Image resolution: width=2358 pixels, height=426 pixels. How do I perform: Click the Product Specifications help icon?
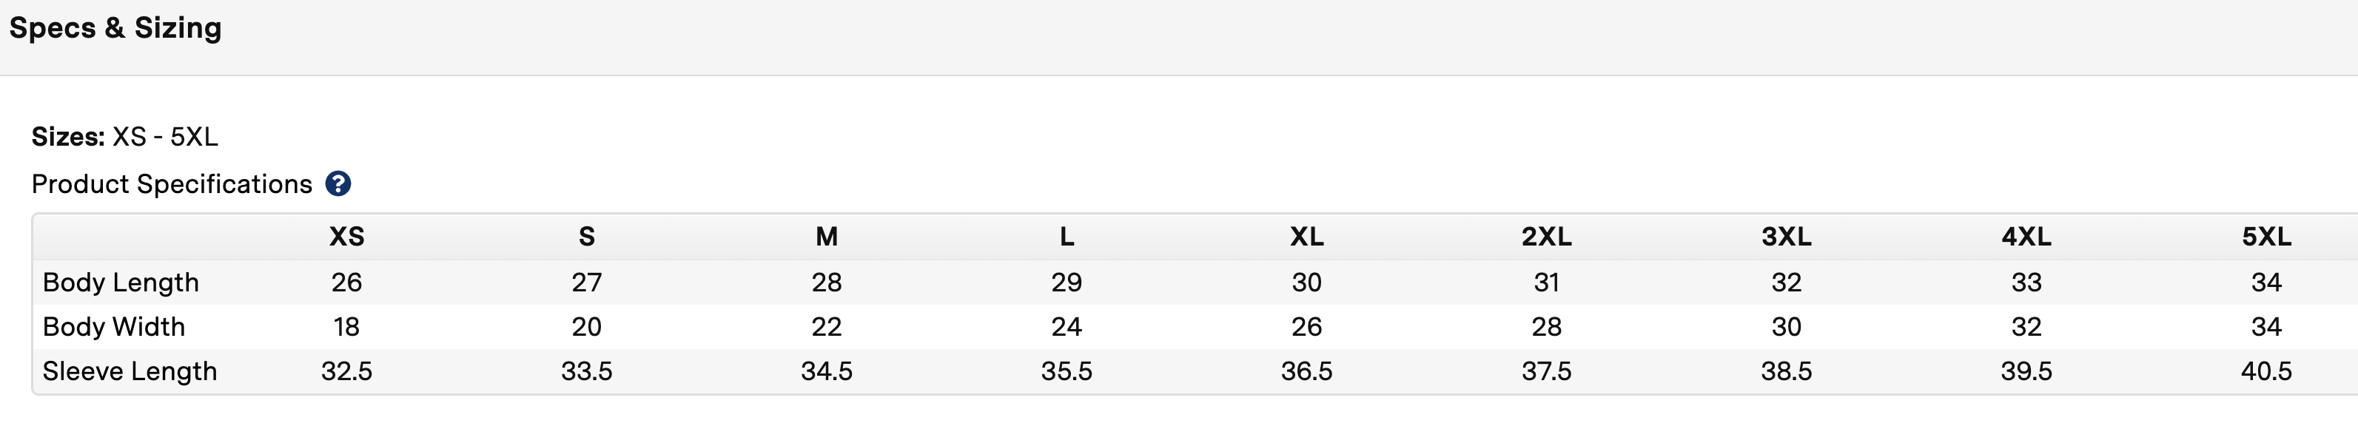337,183
